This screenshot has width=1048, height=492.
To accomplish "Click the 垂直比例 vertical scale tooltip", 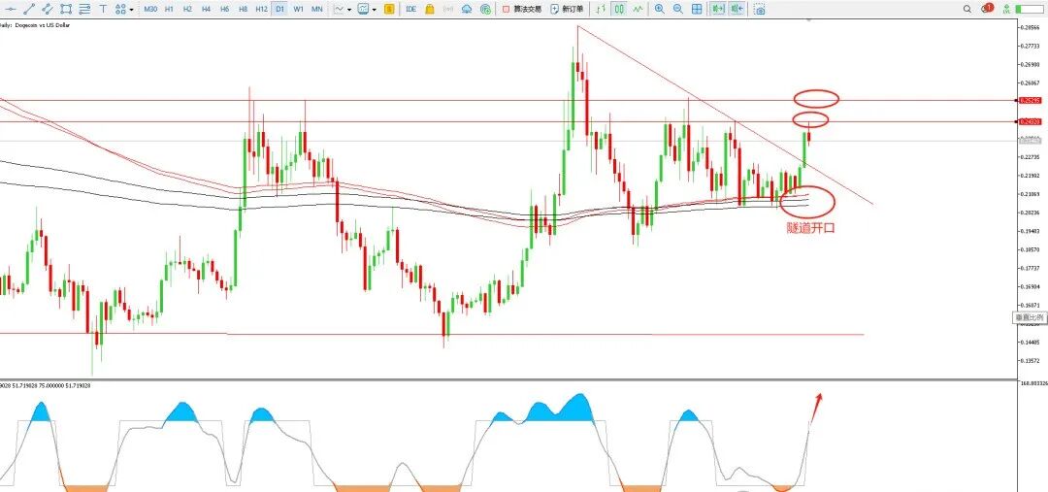I will pyautogui.click(x=1031, y=319).
